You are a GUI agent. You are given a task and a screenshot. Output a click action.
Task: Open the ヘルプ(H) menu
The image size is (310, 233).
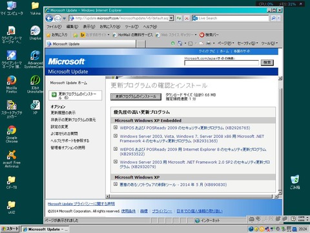[x=150, y=27]
